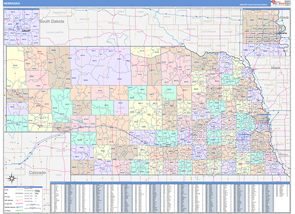Click the Iowa label above Woodbury county
The width and height of the screenshot is (295, 214).
pyautogui.click(x=275, y=67)
